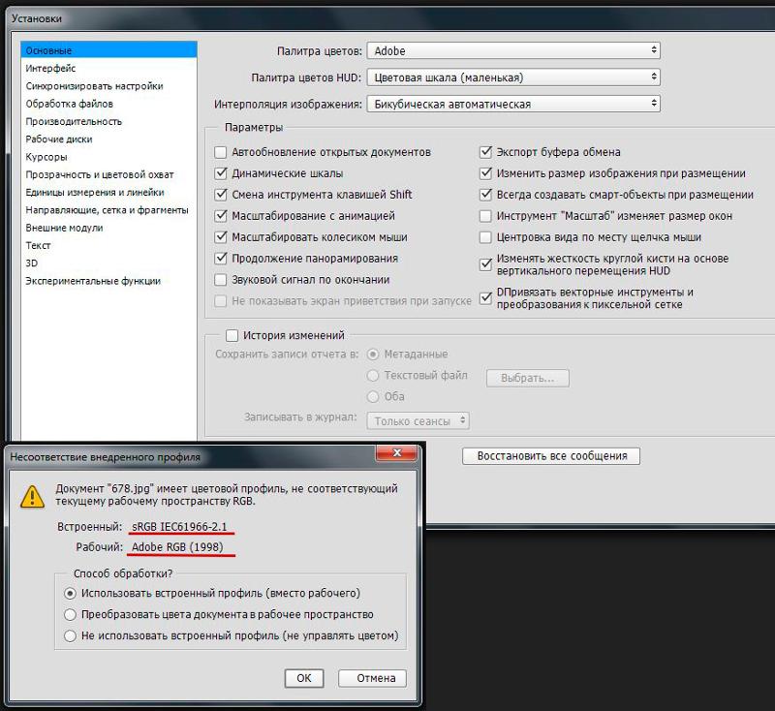Enable "Автообновление открытых документов" checkbox

221,152
